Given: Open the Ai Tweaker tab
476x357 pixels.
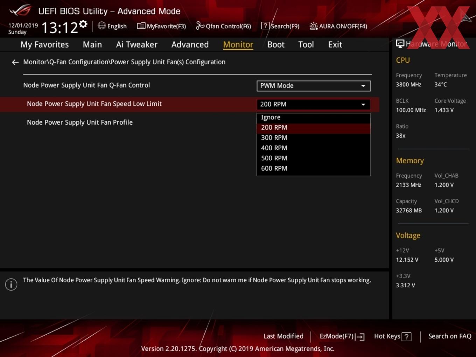Looking at the screenshot, I should (x=137, y=45).
